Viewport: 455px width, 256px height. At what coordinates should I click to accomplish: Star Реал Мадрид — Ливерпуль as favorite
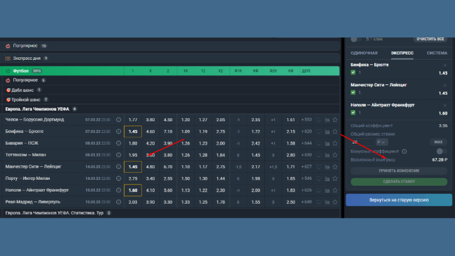pos(335,202)
